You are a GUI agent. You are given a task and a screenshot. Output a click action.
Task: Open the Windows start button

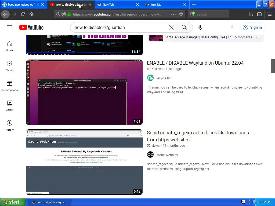[13, 202]
